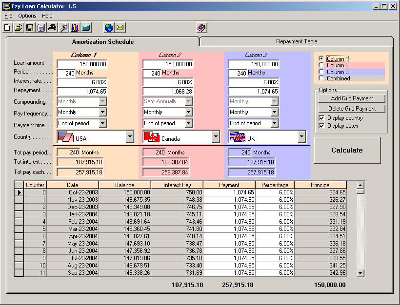
Task: Click the print preview toolbar icon
Action: [41, 27]
